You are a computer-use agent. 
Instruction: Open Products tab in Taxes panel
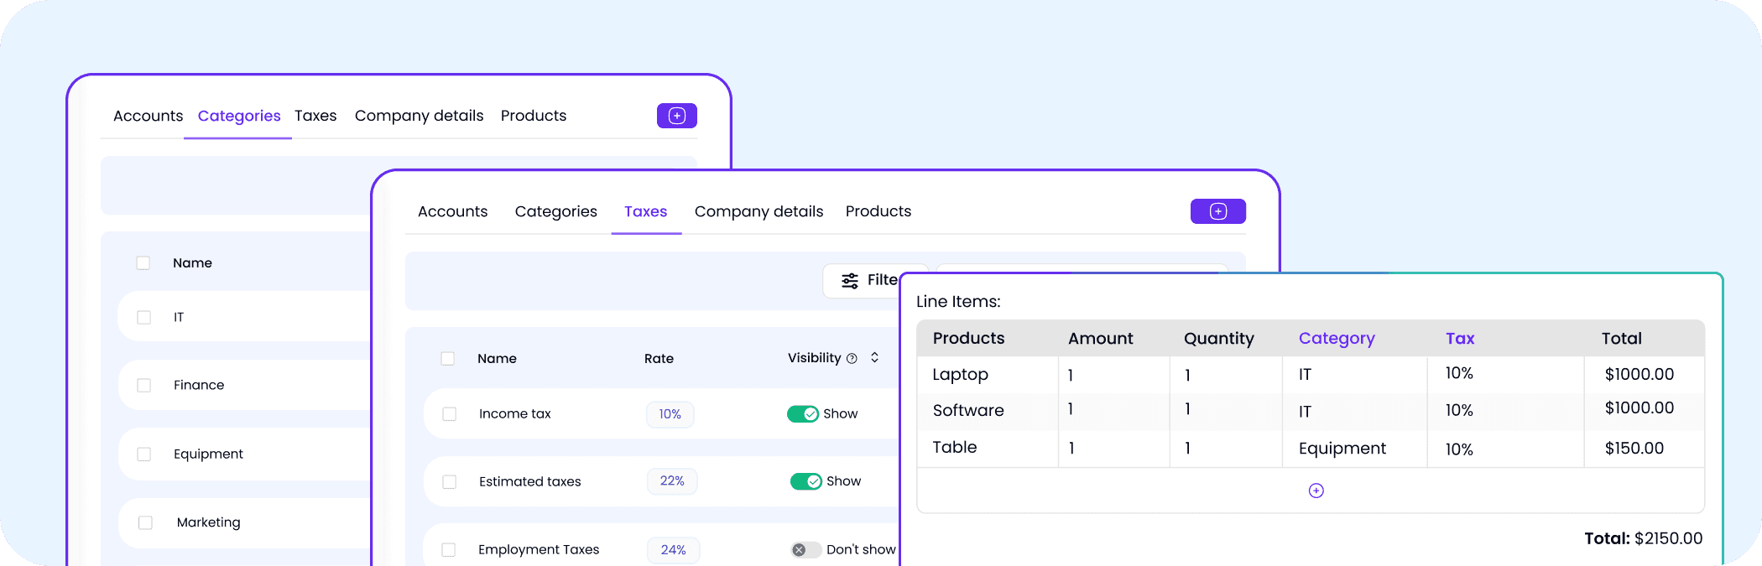pyautogui.click(x=878, y=211)
